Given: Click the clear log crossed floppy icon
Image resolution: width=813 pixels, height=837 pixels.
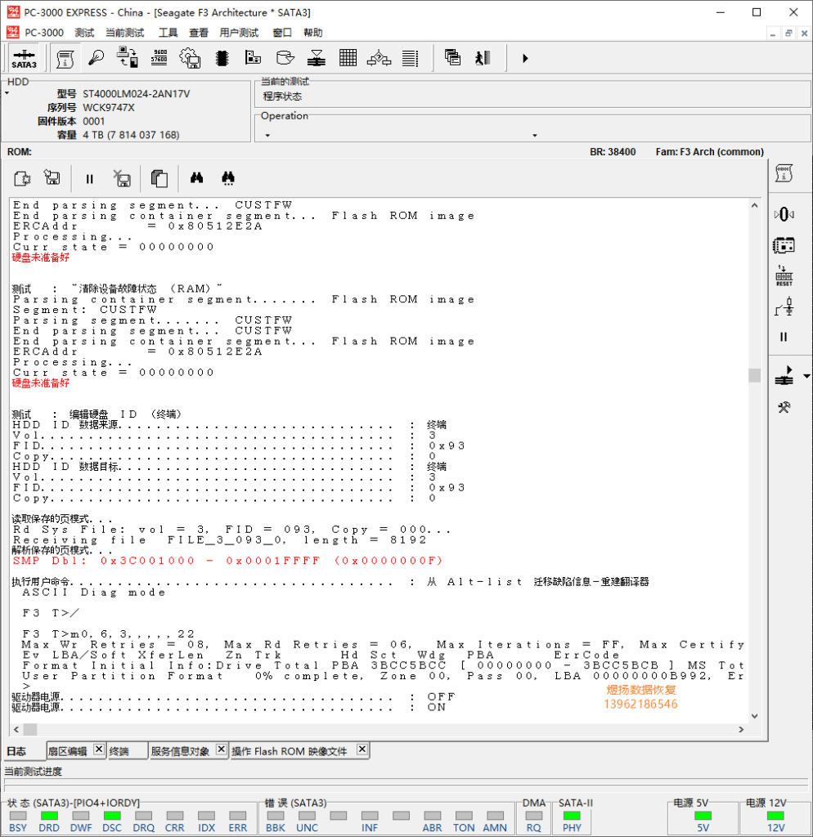Looking at the screenshot, I should coord(123,178).
